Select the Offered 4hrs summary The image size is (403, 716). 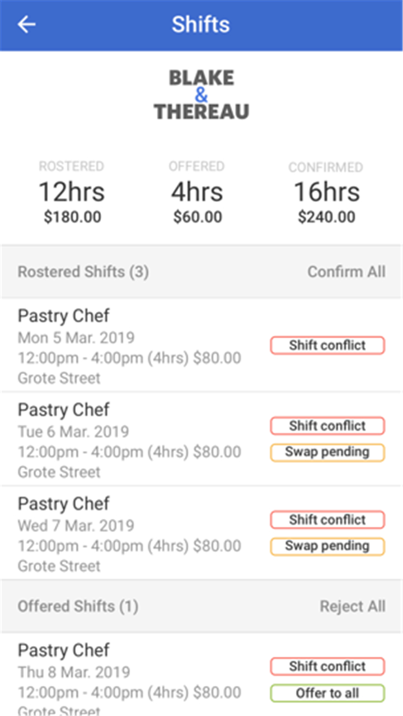coord(196,192)
